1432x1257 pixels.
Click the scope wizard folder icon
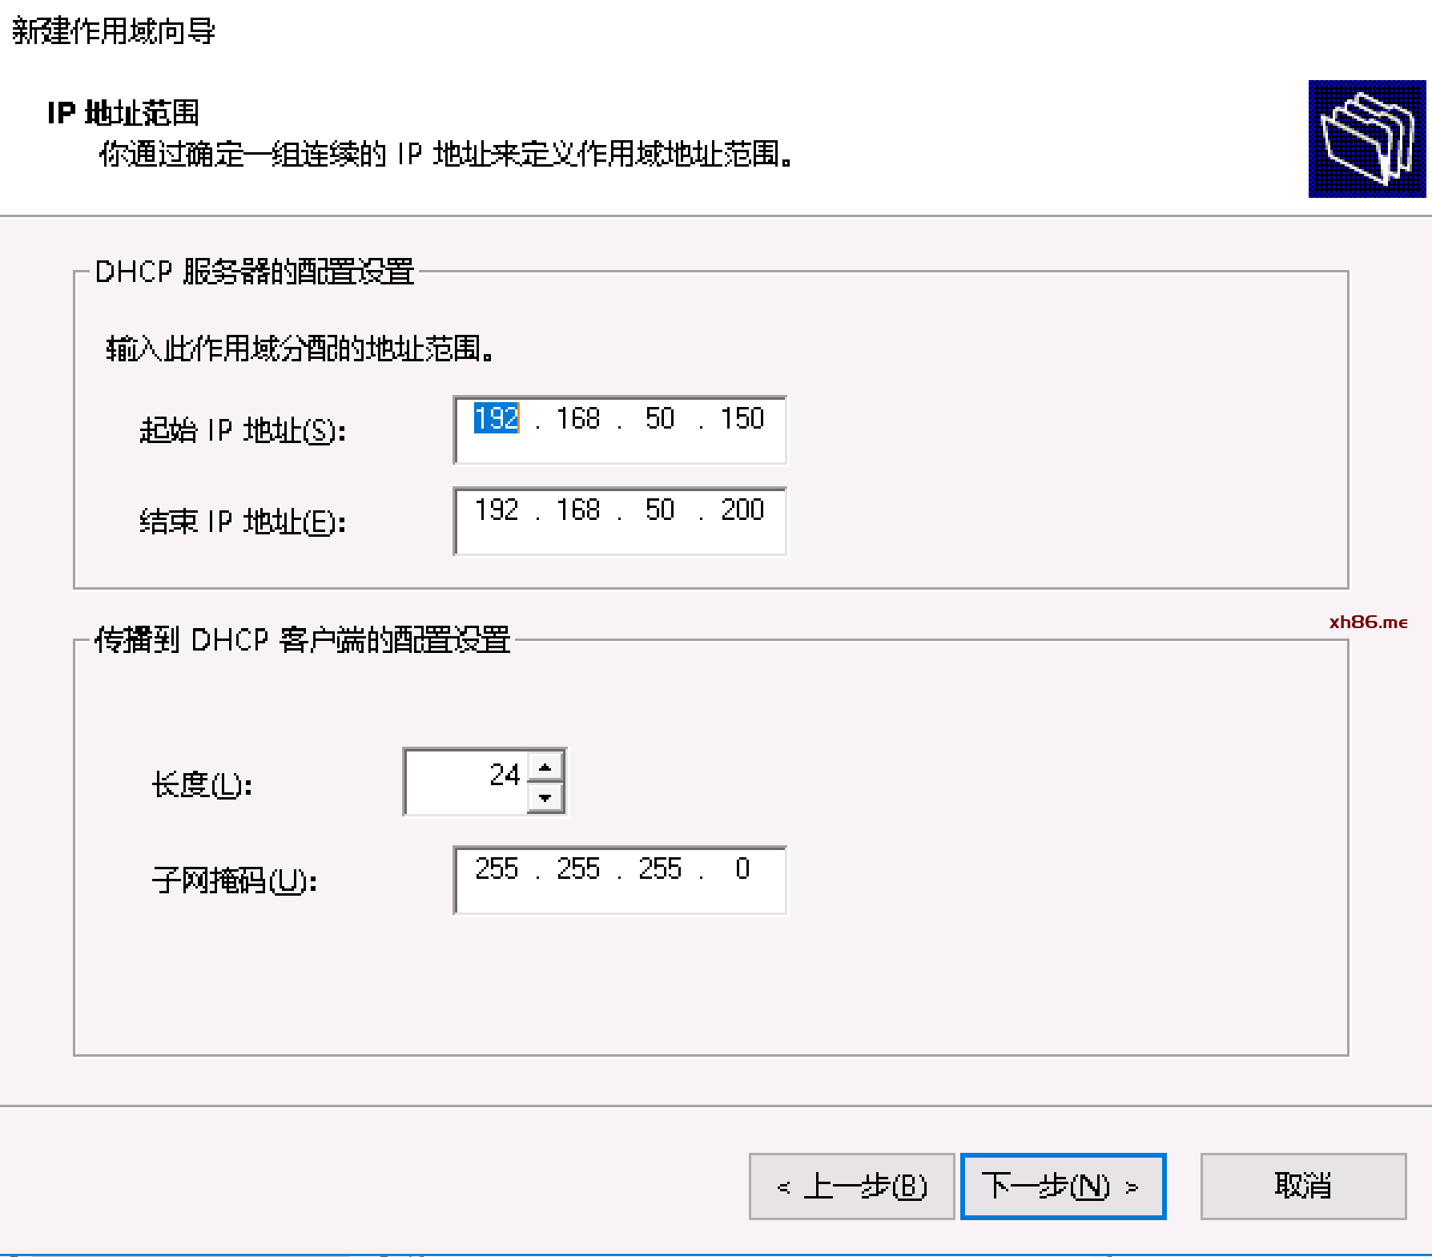[x=1367, y=139]
